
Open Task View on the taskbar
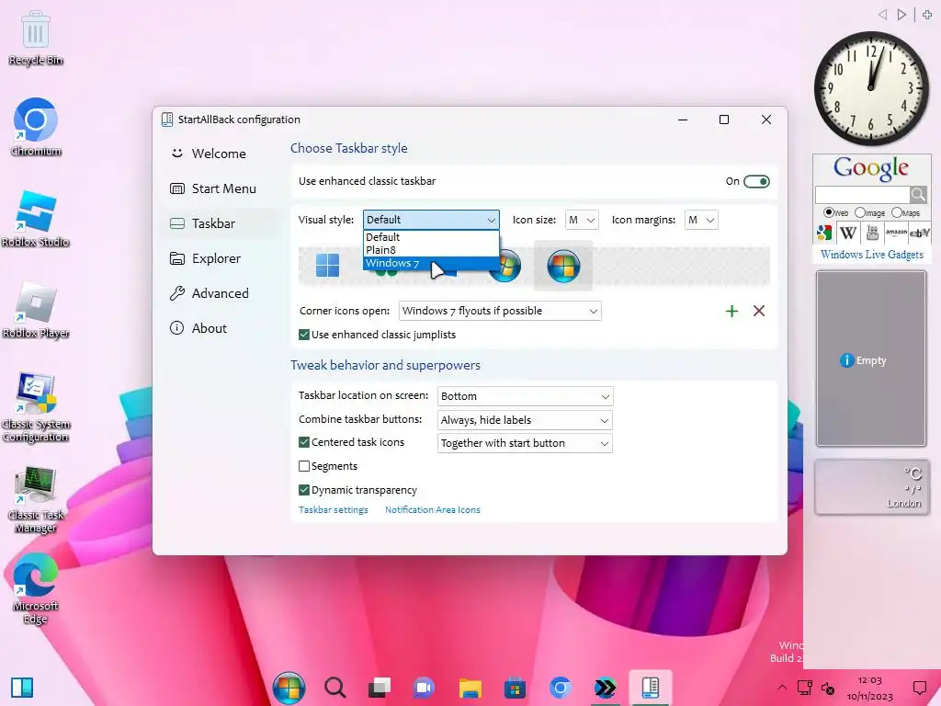click(x=380, y=688)
